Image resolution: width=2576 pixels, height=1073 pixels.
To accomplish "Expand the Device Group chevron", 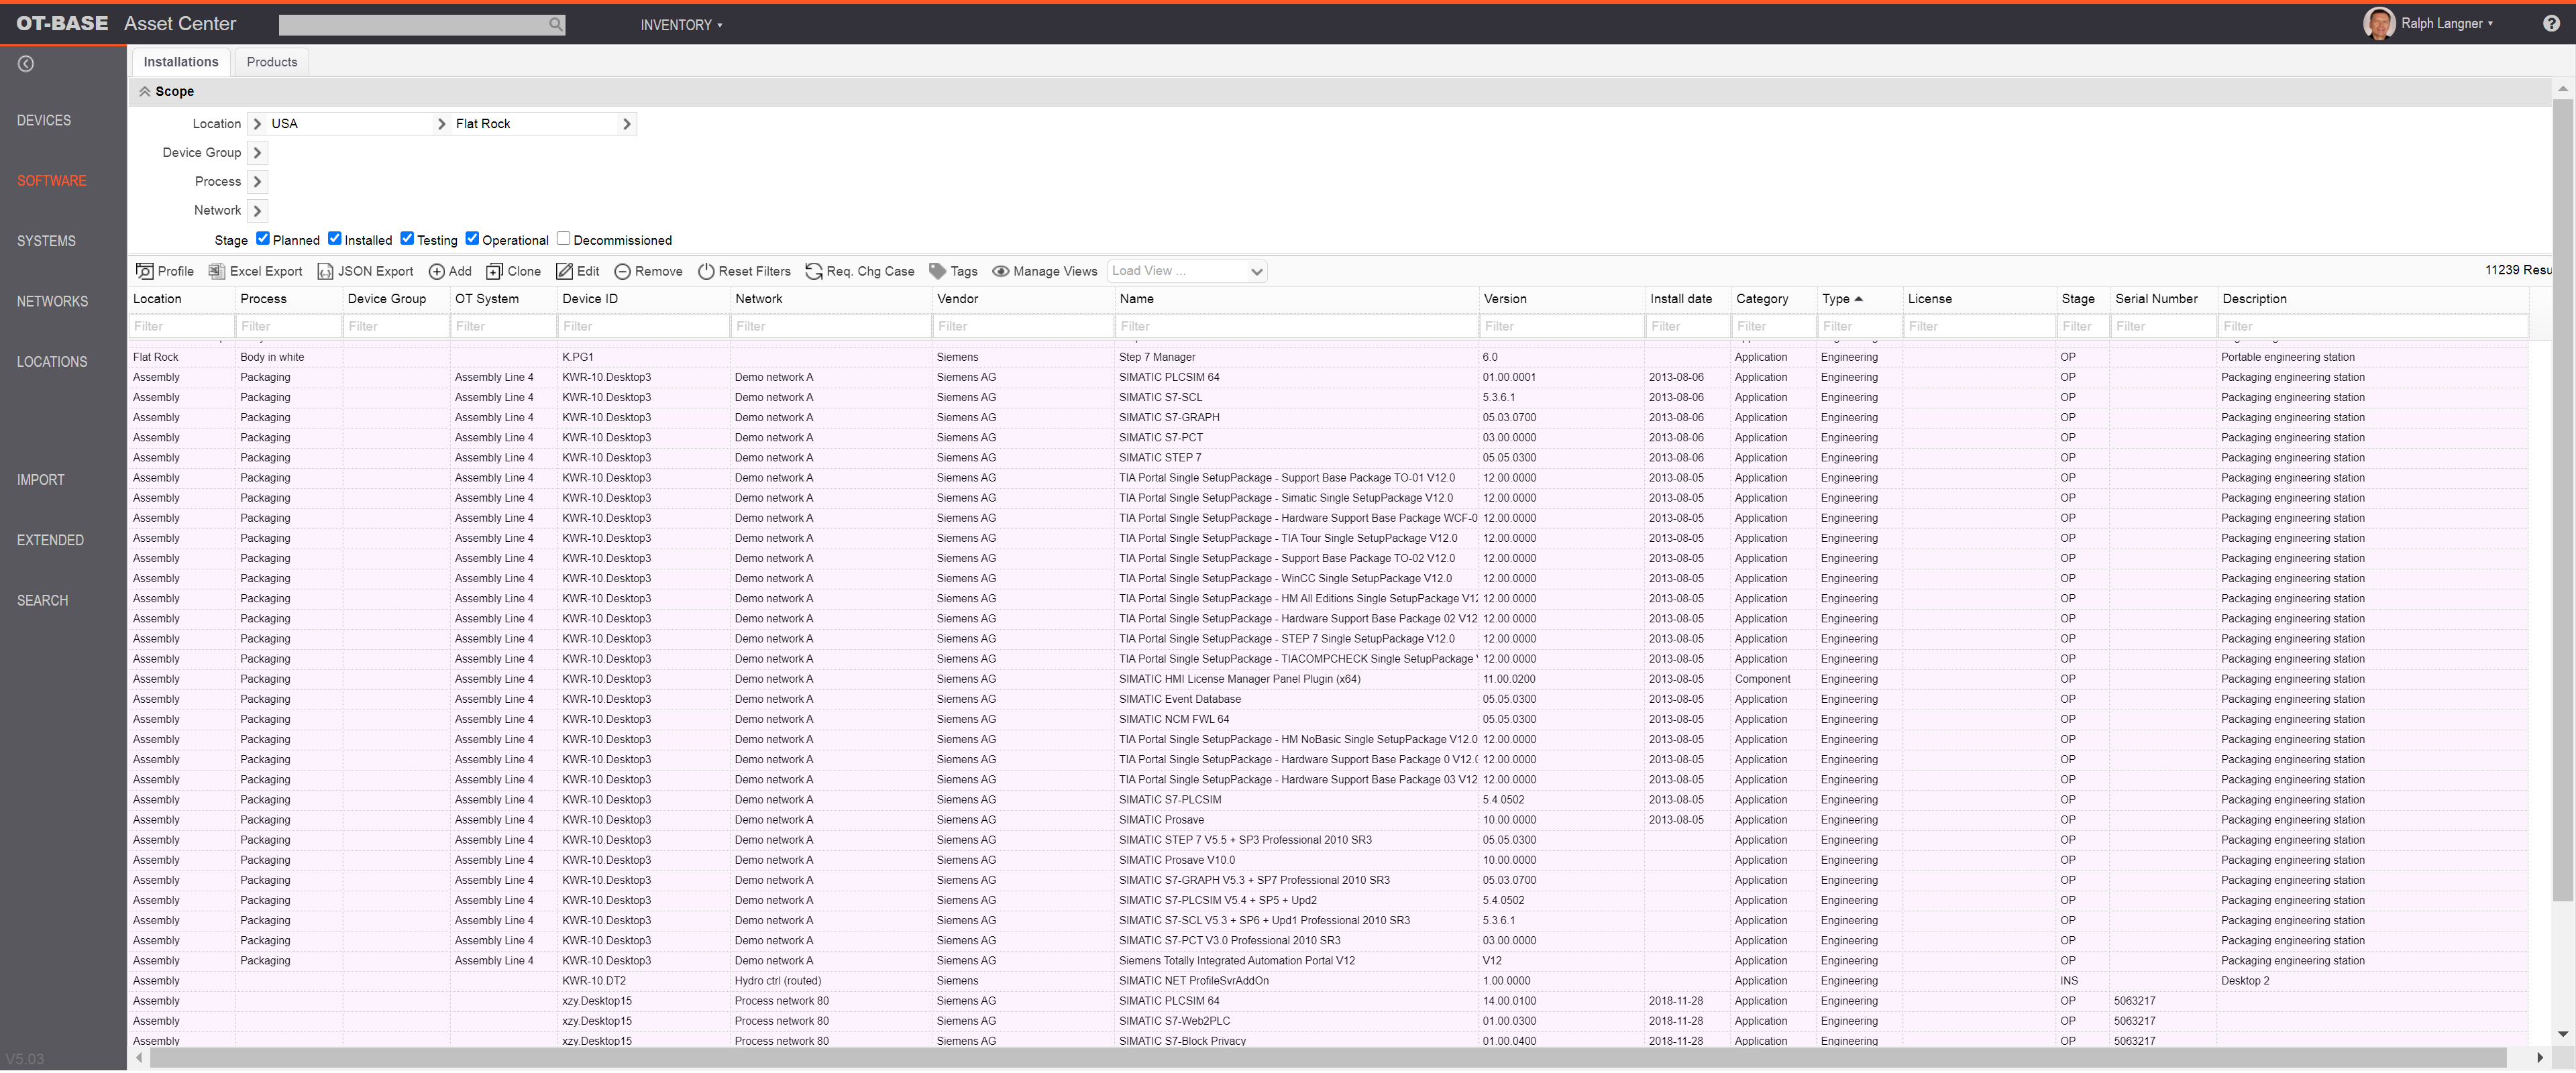I will (x=257, y=153).
